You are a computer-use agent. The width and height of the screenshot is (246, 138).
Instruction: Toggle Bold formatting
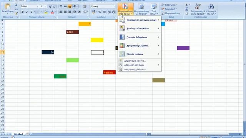point(23,12)
